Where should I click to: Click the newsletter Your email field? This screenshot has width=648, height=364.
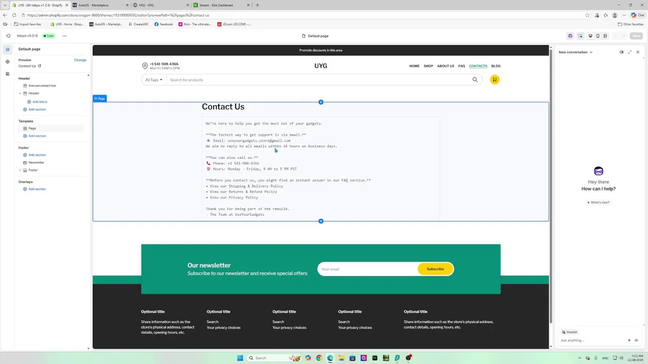coord(367,269)
